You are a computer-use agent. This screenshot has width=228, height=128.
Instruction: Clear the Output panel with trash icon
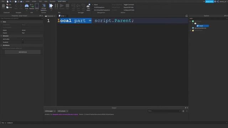click(x=183, y=111)
